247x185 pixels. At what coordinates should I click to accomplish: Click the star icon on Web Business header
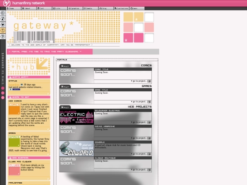(10, 158)
